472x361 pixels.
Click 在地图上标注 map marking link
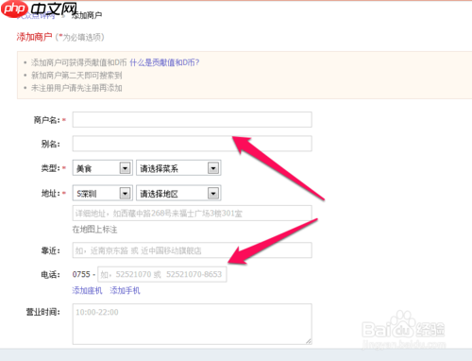pos(94,230)
